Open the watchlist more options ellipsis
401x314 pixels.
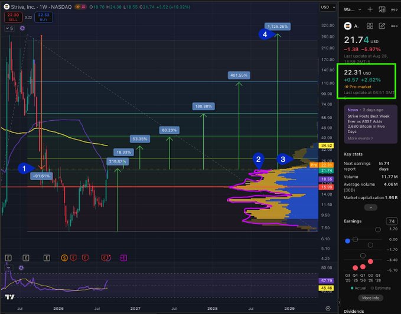pyautogui.click(x=394, y=9)
